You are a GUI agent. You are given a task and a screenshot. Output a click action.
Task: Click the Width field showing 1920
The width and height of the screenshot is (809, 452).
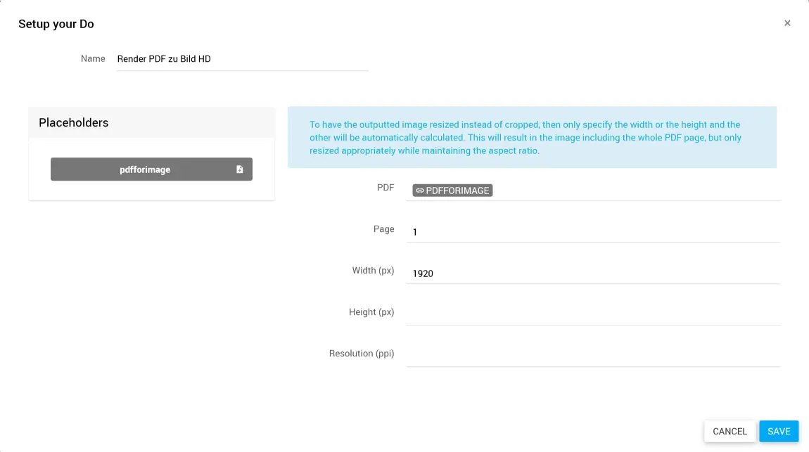coord(593,273)
